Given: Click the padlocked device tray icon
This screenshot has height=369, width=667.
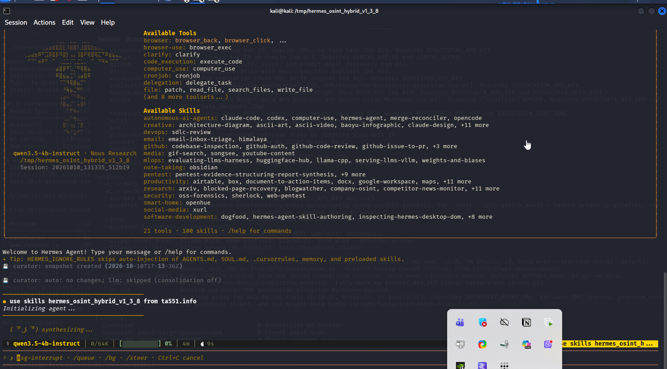Looking at the screenshot, I should (x=504, y=344).
